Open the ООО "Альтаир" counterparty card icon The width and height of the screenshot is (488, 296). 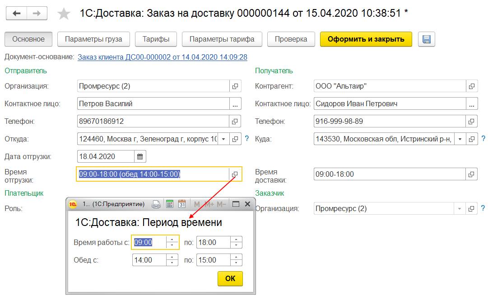[472, 86]
